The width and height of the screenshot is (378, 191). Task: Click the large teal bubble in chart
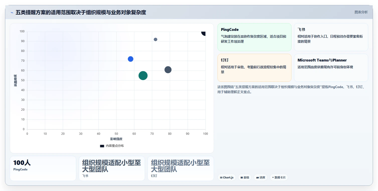(143, 76)
